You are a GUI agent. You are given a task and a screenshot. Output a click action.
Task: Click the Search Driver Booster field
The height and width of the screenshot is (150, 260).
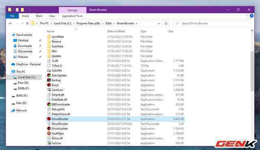coord(212,23)
